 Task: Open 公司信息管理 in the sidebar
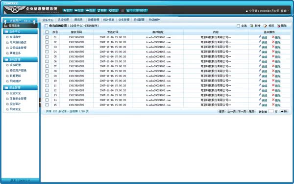18,48
